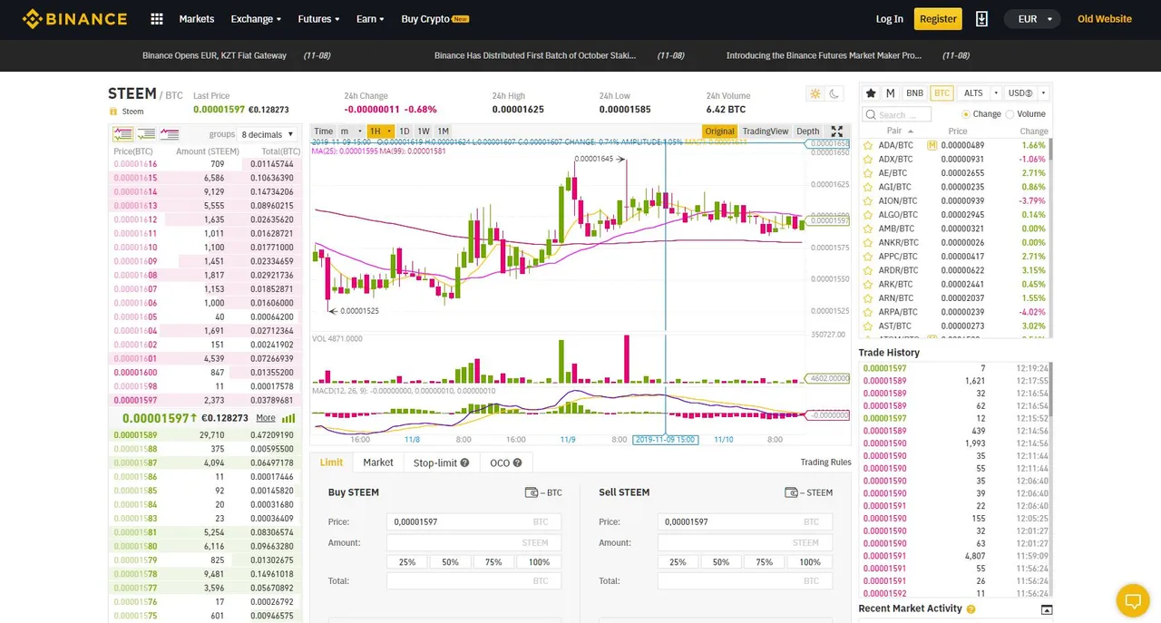1161x623 pixels.
Task: Open the Markets menu item
Action: (x=197, y=19)
